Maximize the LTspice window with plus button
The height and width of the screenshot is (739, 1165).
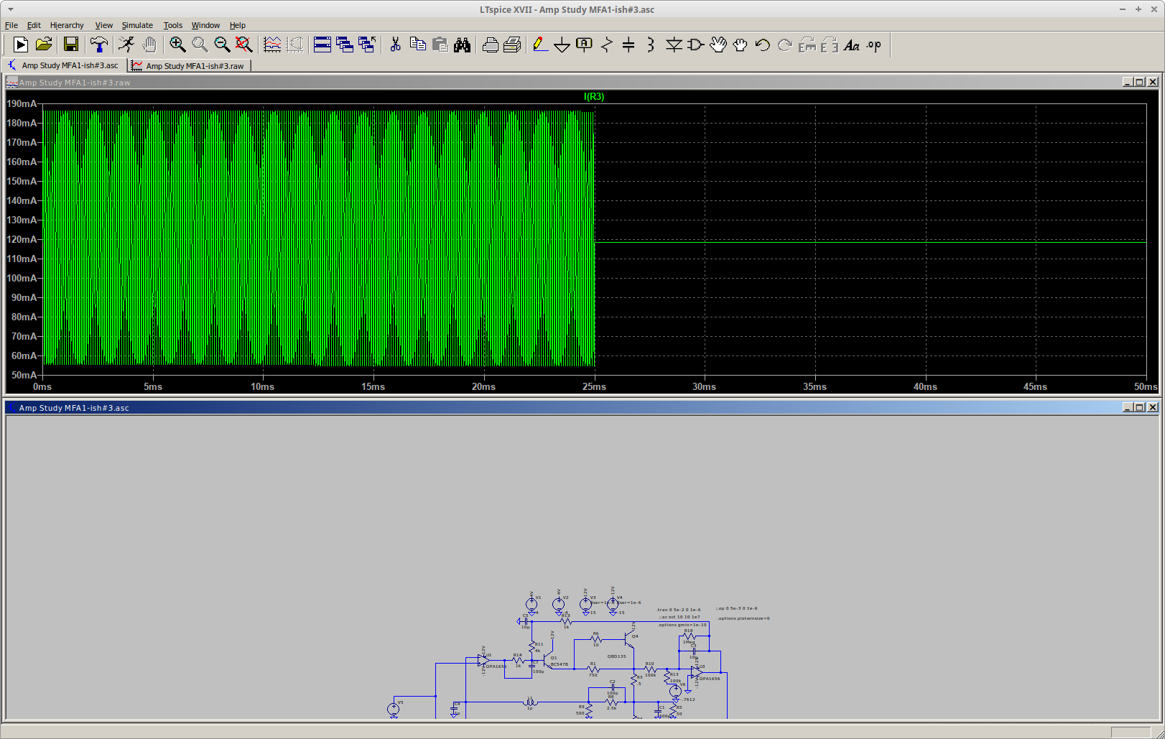1138,9
